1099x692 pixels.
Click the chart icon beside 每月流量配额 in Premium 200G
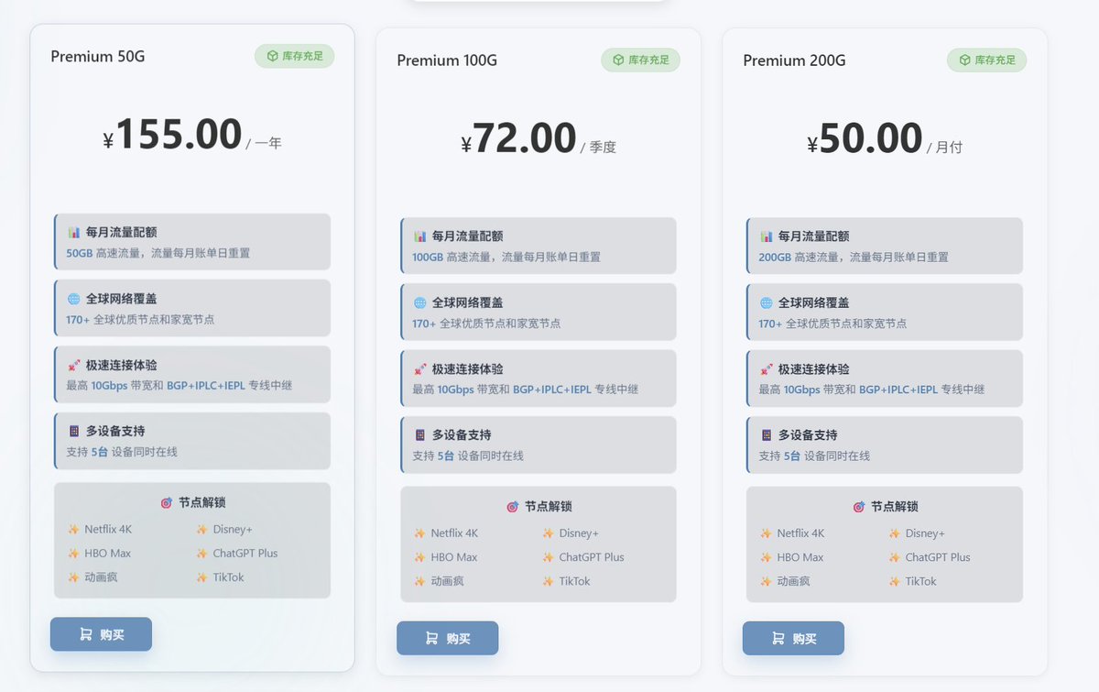767,236
